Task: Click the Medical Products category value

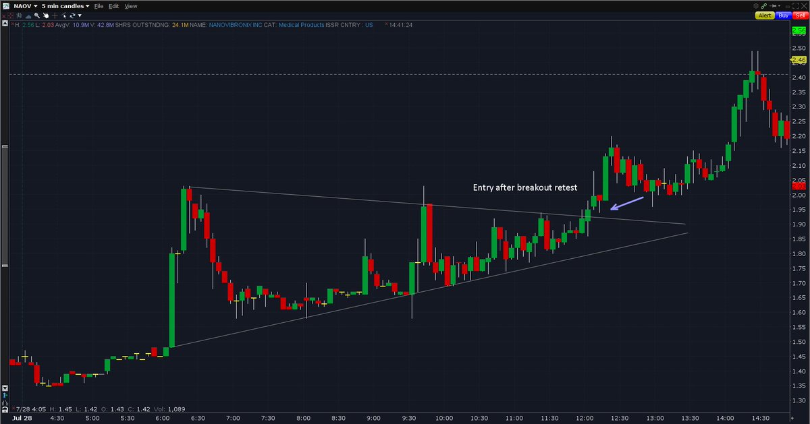Action: click(x=301, y=25)
